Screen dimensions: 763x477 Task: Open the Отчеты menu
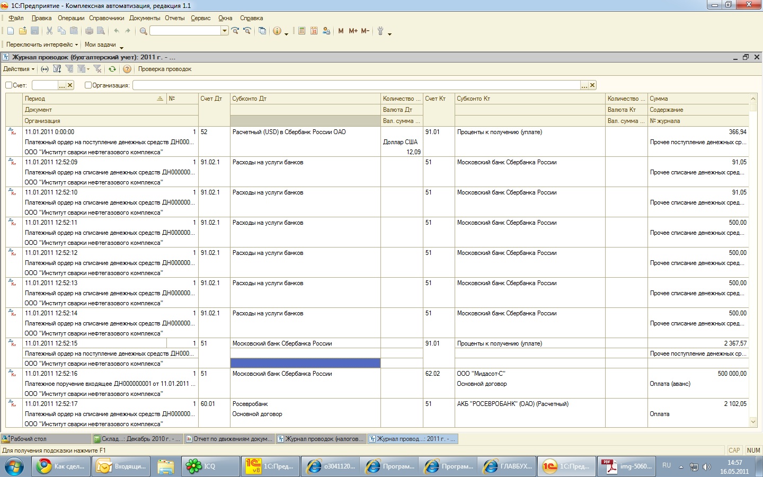[174, 18]
